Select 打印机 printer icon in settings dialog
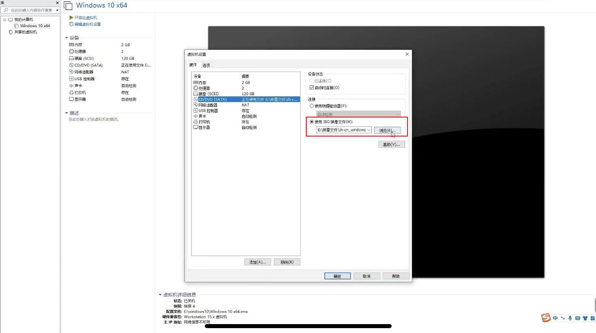Image resolution: width=596 pixels, height=333 pixels. click(195, 122)
